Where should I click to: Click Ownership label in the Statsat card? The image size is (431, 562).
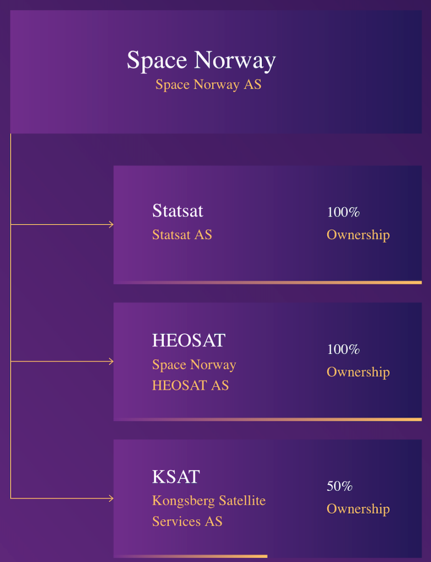358,235
